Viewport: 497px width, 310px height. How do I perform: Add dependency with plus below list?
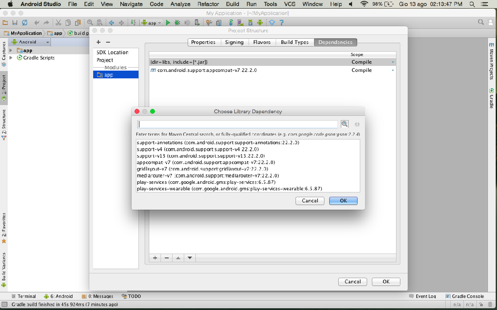(155, 258)
